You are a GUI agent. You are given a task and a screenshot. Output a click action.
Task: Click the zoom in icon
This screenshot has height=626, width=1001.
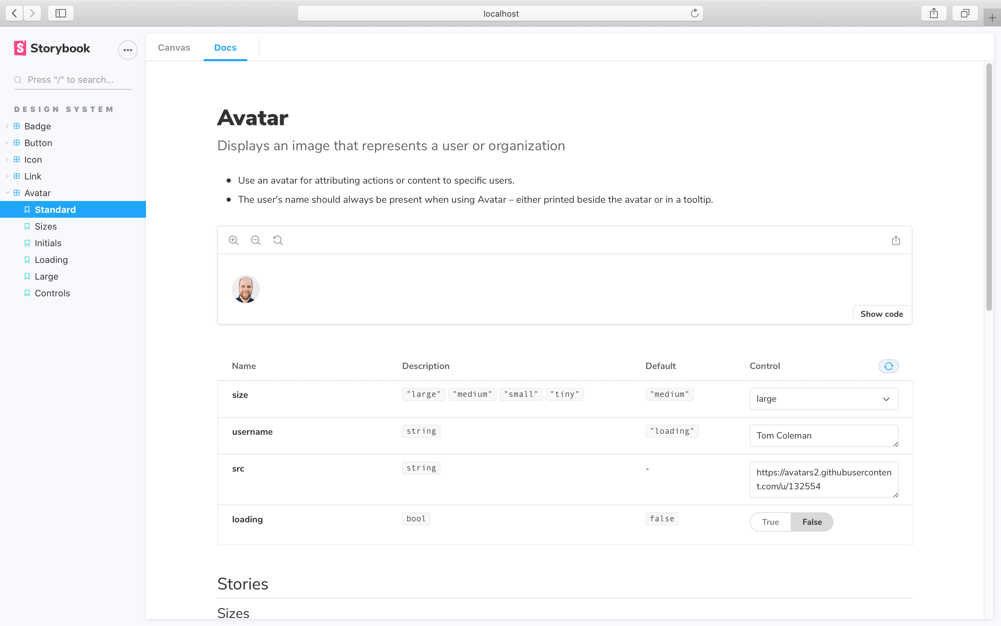[x=234, y=240]
